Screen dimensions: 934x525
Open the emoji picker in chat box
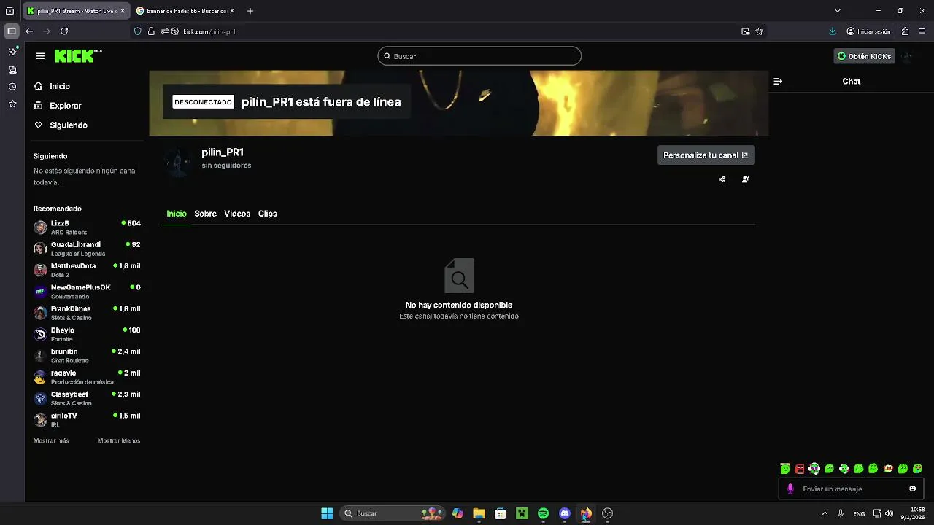[x=912, y=489]
